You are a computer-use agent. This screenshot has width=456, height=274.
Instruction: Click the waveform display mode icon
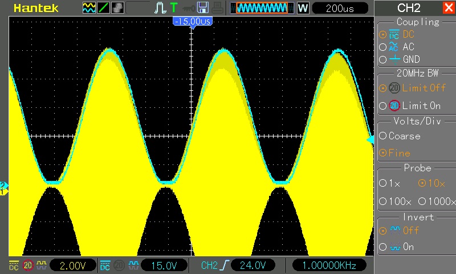pos(89,8)
